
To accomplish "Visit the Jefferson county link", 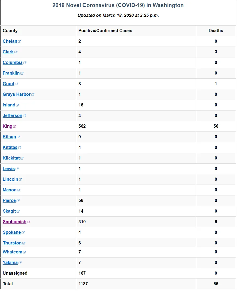I will click(13, 116).
